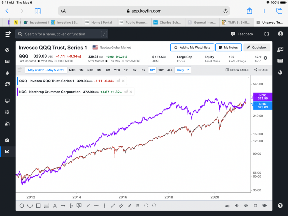Screen dimensions: 288x216
Task: Click the tags icon in chart toolbar
Action: coord(264,206)
